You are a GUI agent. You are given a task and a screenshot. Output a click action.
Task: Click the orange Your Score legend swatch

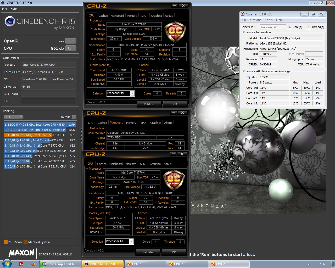5,242
